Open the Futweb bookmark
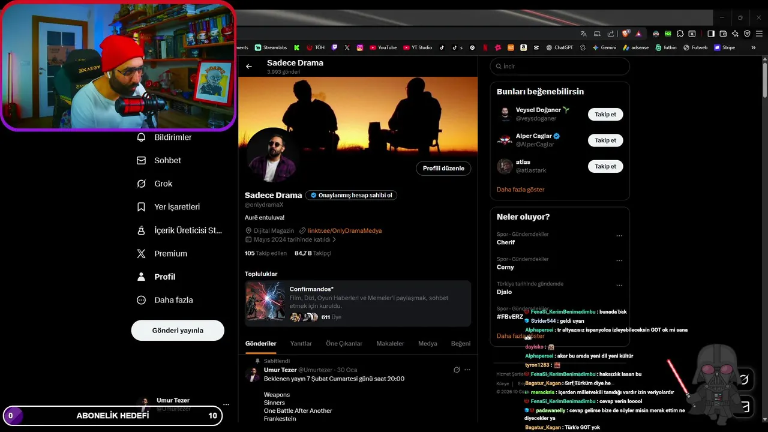 695,47
